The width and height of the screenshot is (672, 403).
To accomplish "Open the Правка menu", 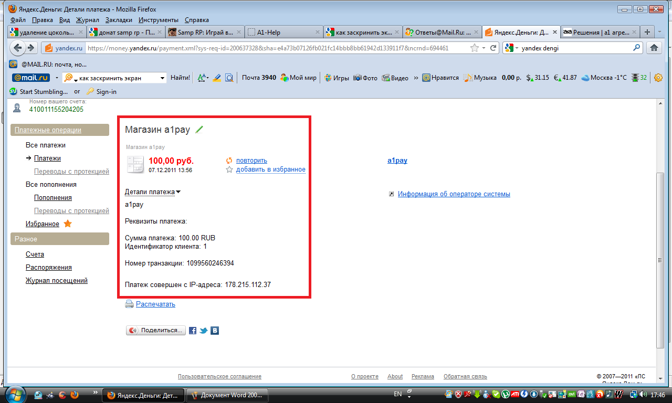I will pyautogui.click(x=43, y=20).
